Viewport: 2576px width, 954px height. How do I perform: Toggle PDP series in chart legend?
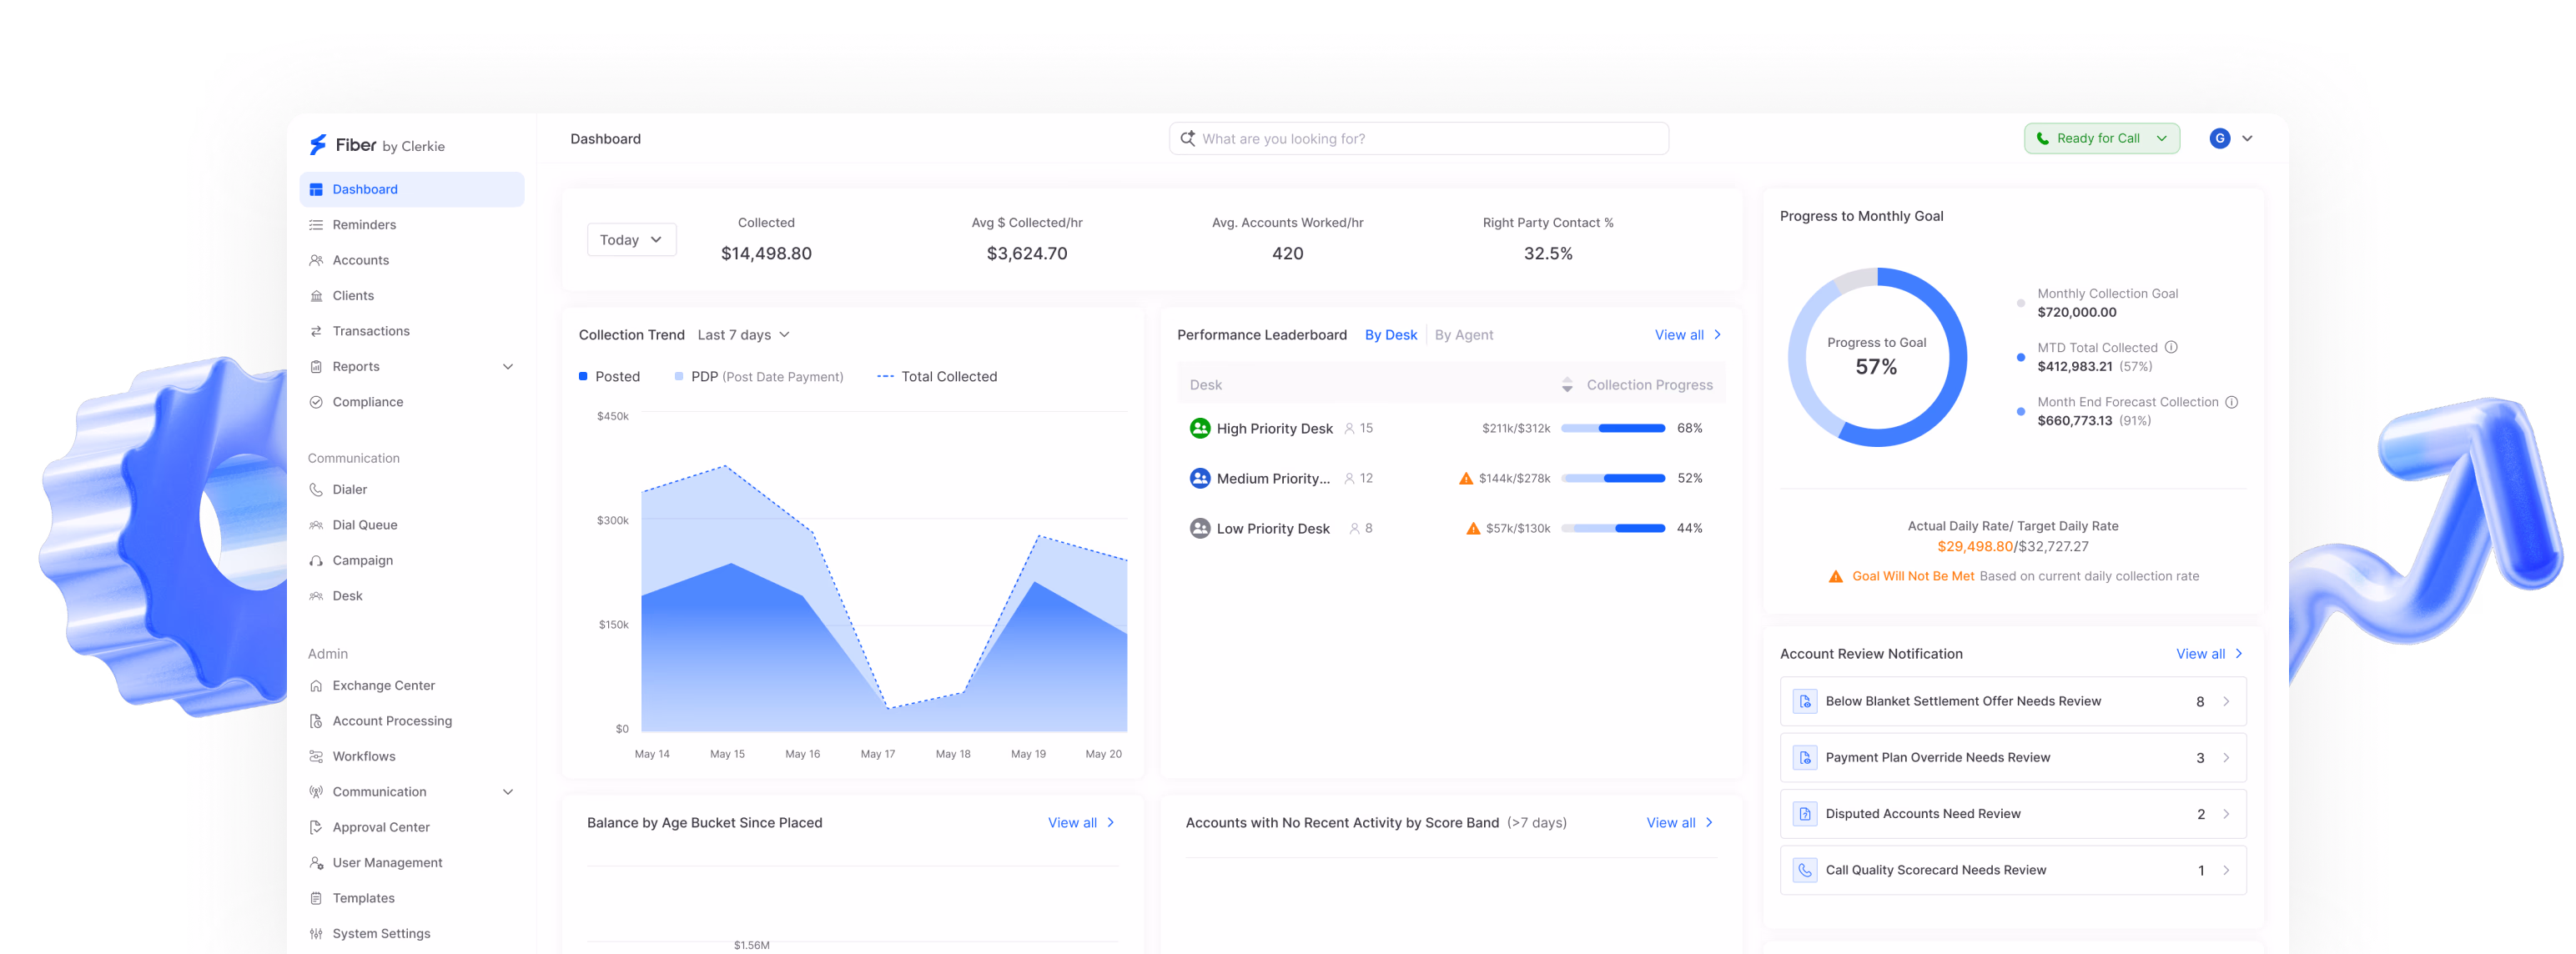pos(759,377)
